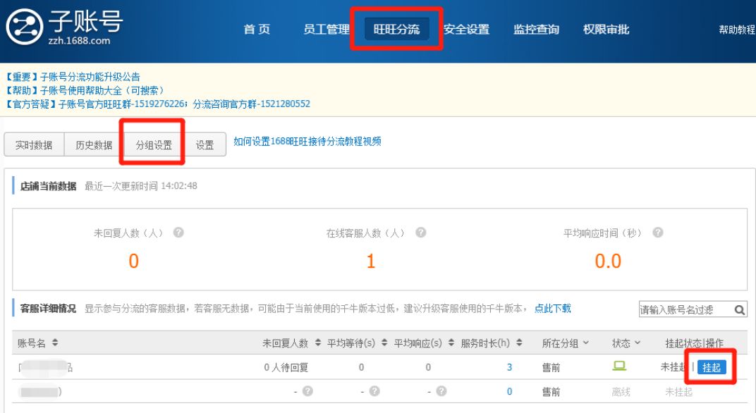Open 官方答疑 旺旺群 notice line
Screen dimensions: 756x413
click(158, 104)
